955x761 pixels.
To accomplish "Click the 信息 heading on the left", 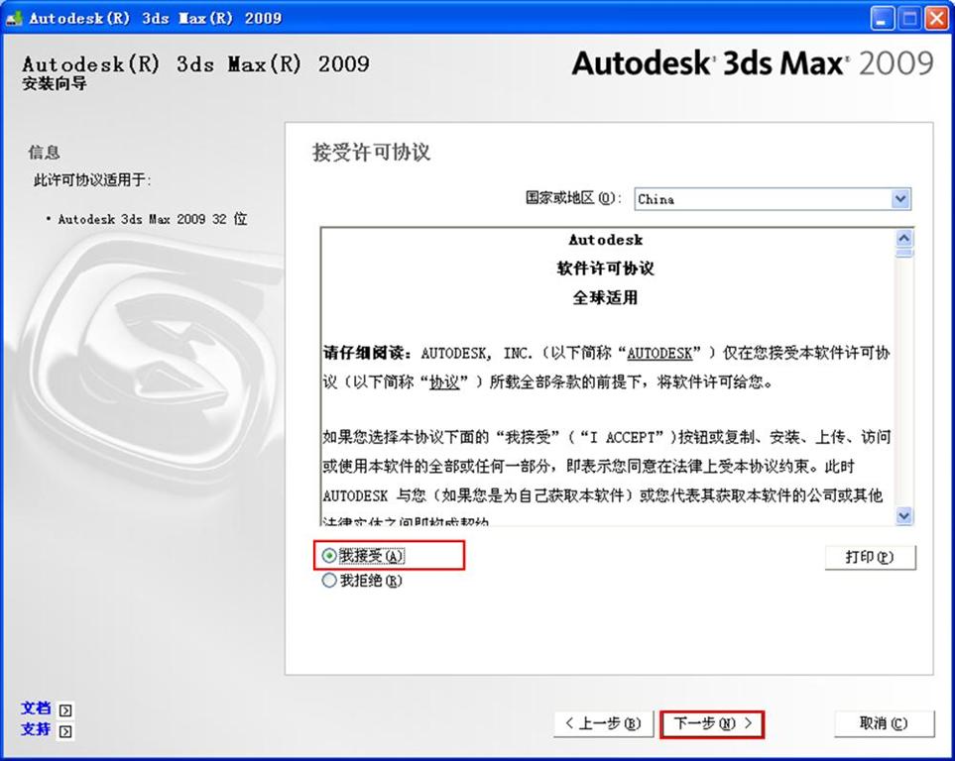I will (45, 153).
